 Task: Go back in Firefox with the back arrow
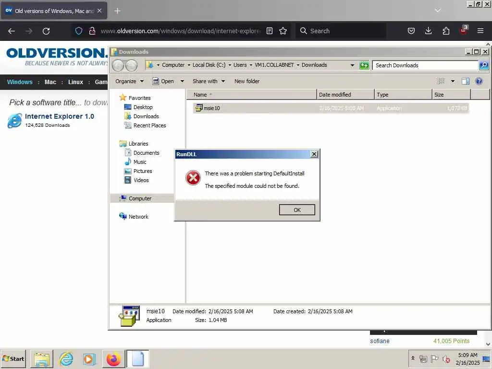click(x=12, y=31)
